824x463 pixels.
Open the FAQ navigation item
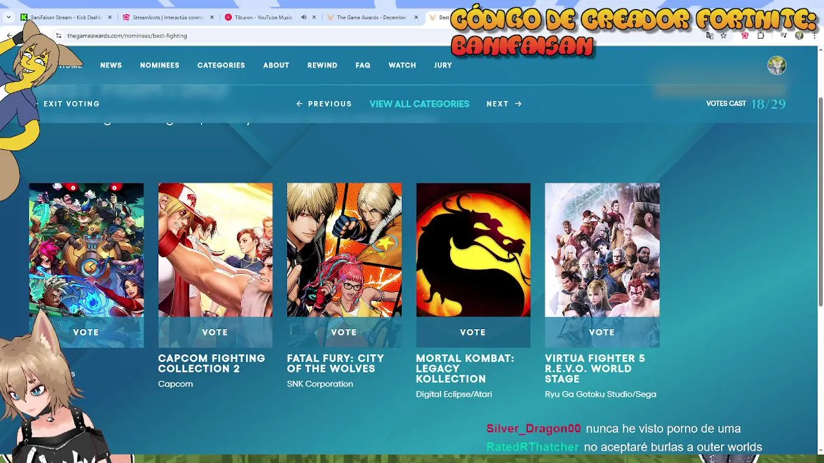pos(363,65)
